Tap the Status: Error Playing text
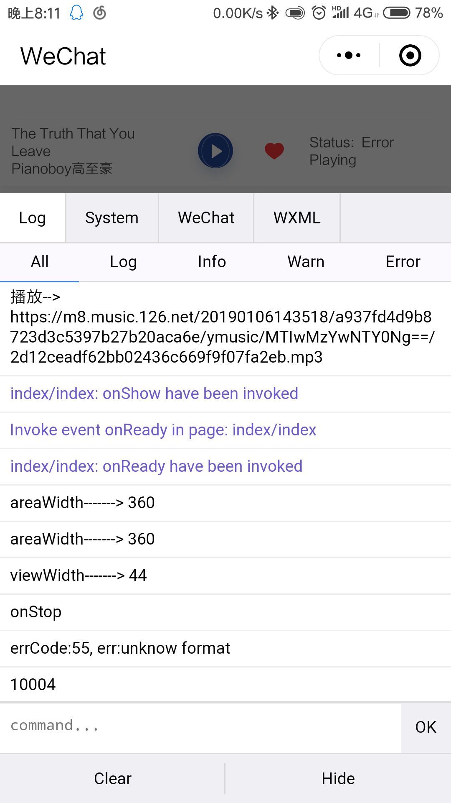 tap(352, 151)
